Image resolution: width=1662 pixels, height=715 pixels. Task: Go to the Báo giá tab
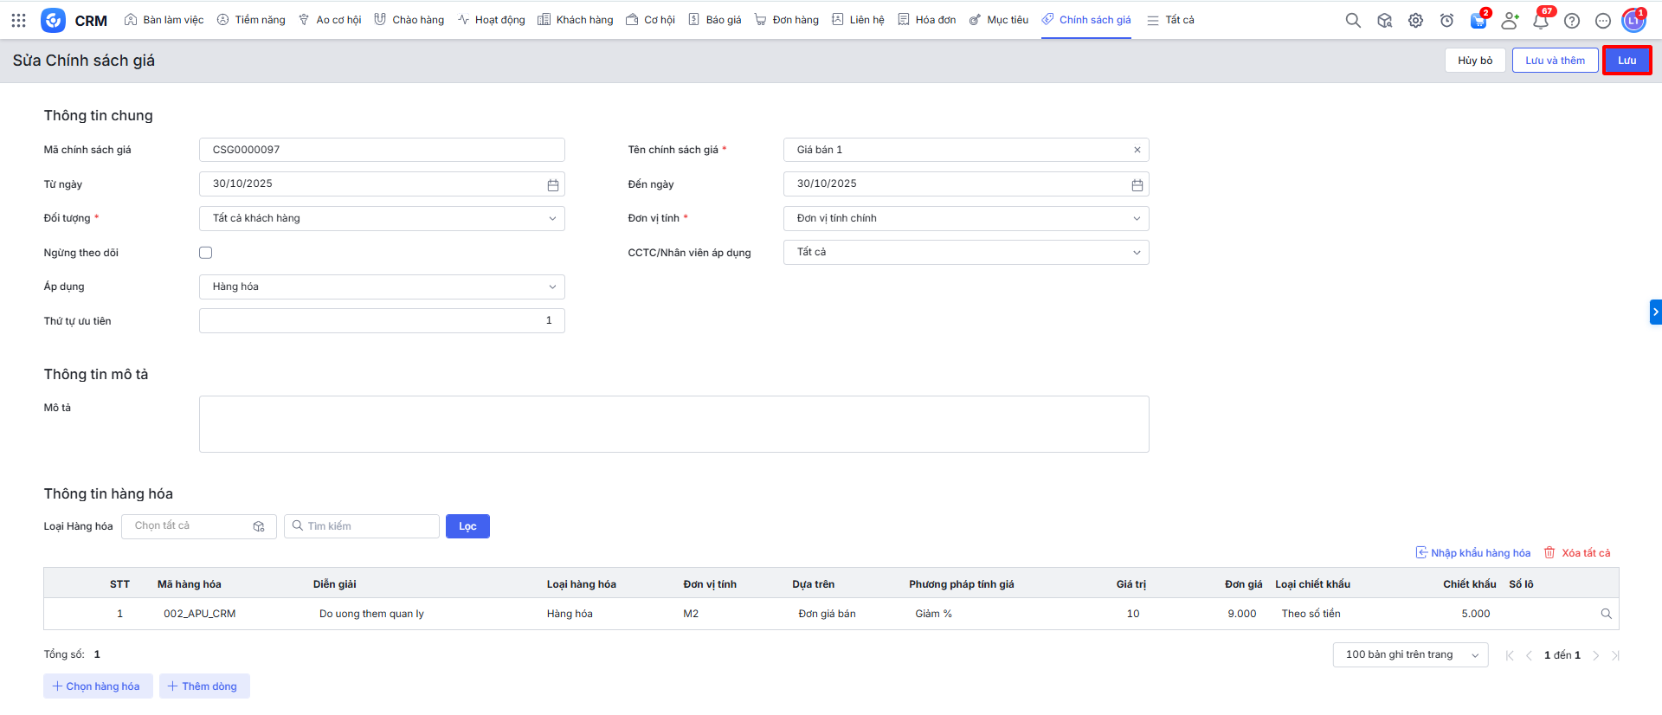(715, 20)
